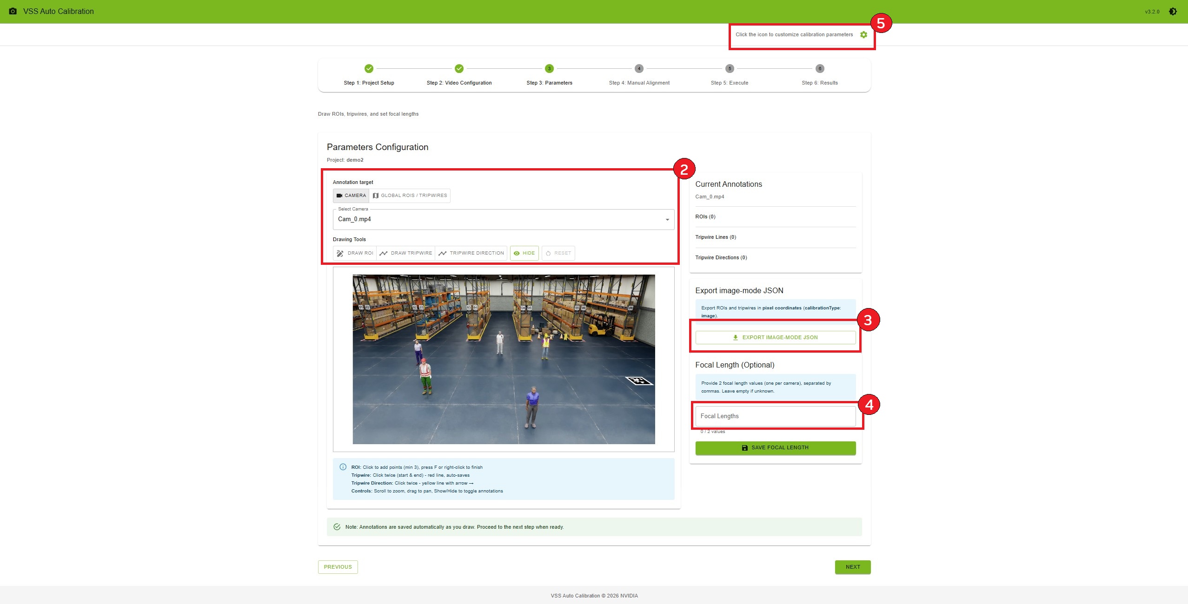
Task: Click the Step 6 Results circle
Action: (820, 69)
